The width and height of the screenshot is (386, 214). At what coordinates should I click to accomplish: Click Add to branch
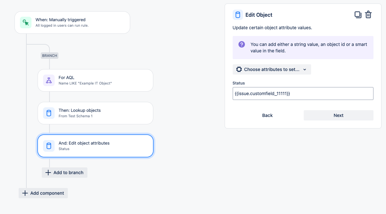[64, 173]
